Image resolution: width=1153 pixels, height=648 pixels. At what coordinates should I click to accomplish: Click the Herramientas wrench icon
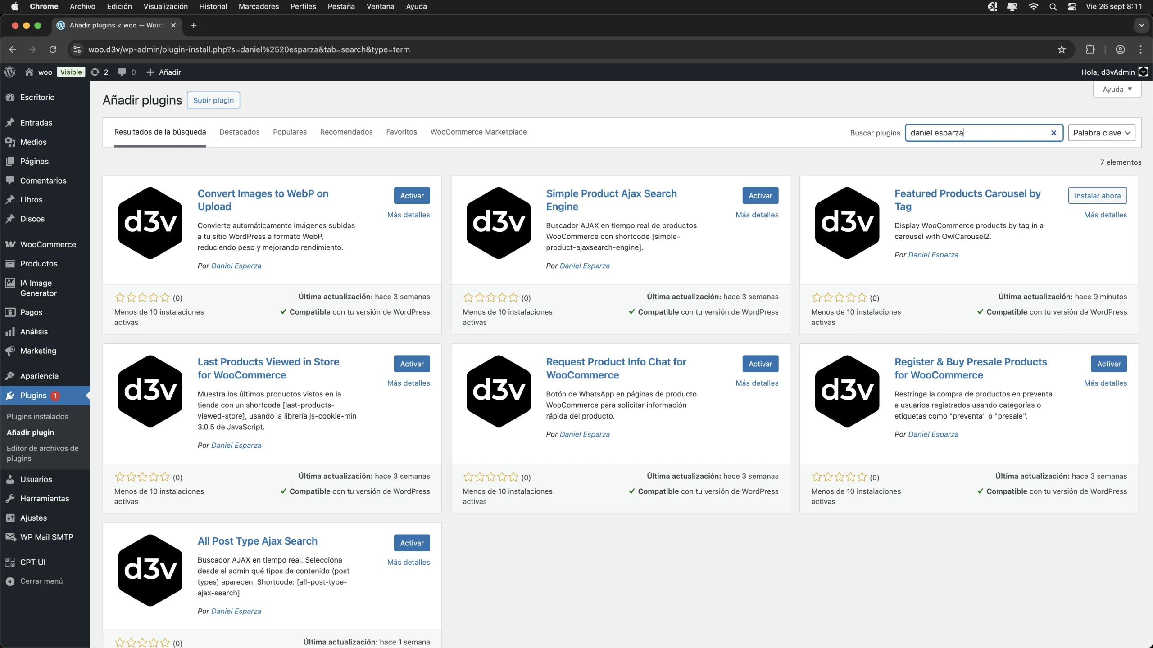tap(10, 499)
